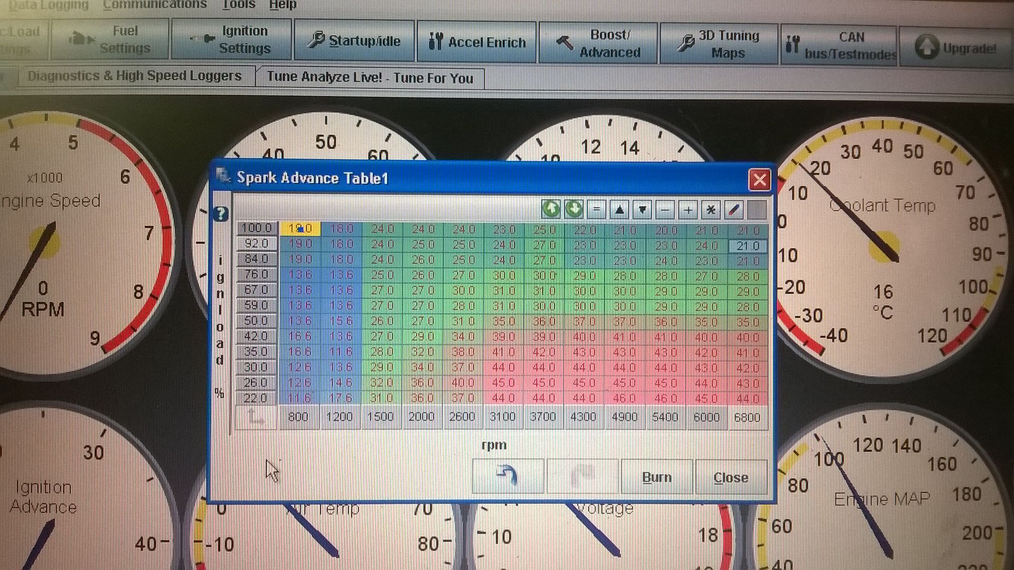Click the blank gray square toolbar button
Viewport: 1014px width, 570px height.
pos(757,210)
